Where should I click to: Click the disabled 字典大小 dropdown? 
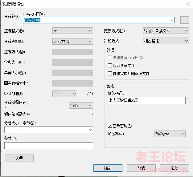(x=73, y=62)
